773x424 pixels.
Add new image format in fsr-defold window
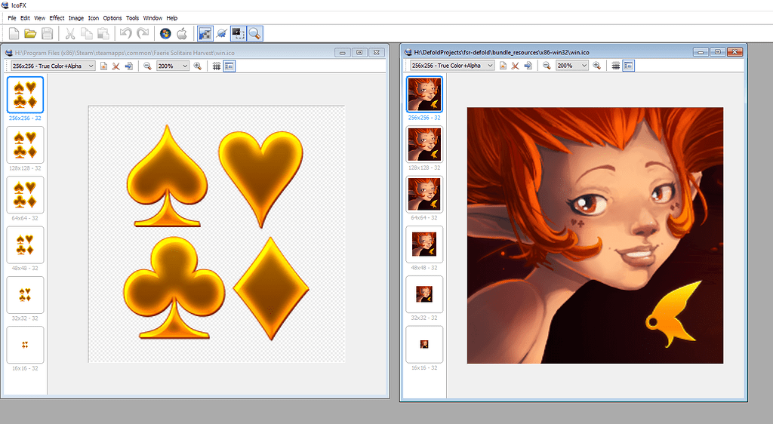pos(502,66)
